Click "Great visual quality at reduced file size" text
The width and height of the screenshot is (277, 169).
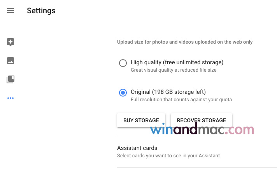click(174, 70)
